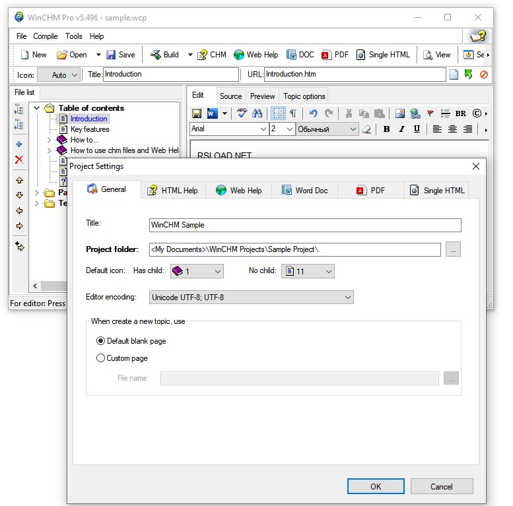
Task: Save the project using Save icon
Action: [120, 55]
